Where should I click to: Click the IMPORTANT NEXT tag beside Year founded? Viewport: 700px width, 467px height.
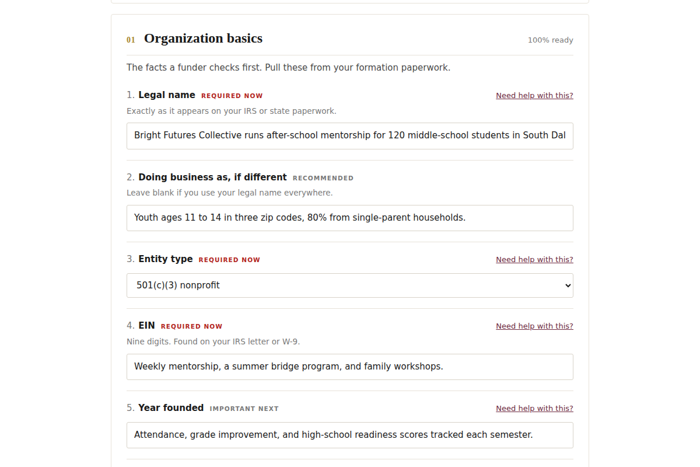coord(244,409)
